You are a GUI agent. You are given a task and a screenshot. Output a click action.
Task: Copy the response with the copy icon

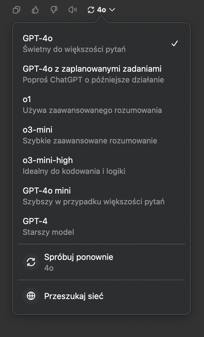click(16, 10)
